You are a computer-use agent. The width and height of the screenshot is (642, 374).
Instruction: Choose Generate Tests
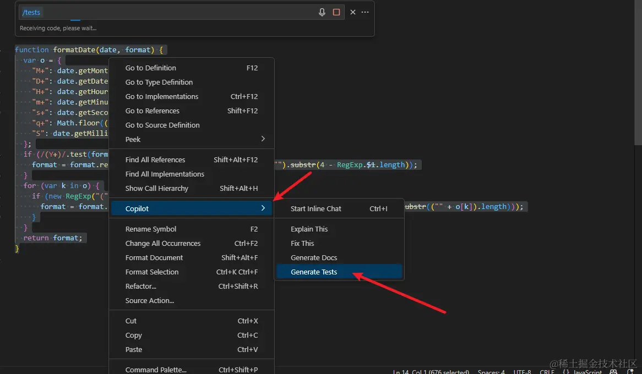tap(339, 272)
